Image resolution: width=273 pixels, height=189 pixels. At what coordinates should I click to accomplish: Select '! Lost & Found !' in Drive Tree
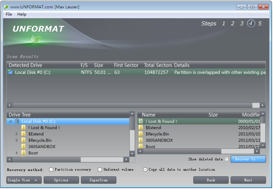tap(44, 127)
